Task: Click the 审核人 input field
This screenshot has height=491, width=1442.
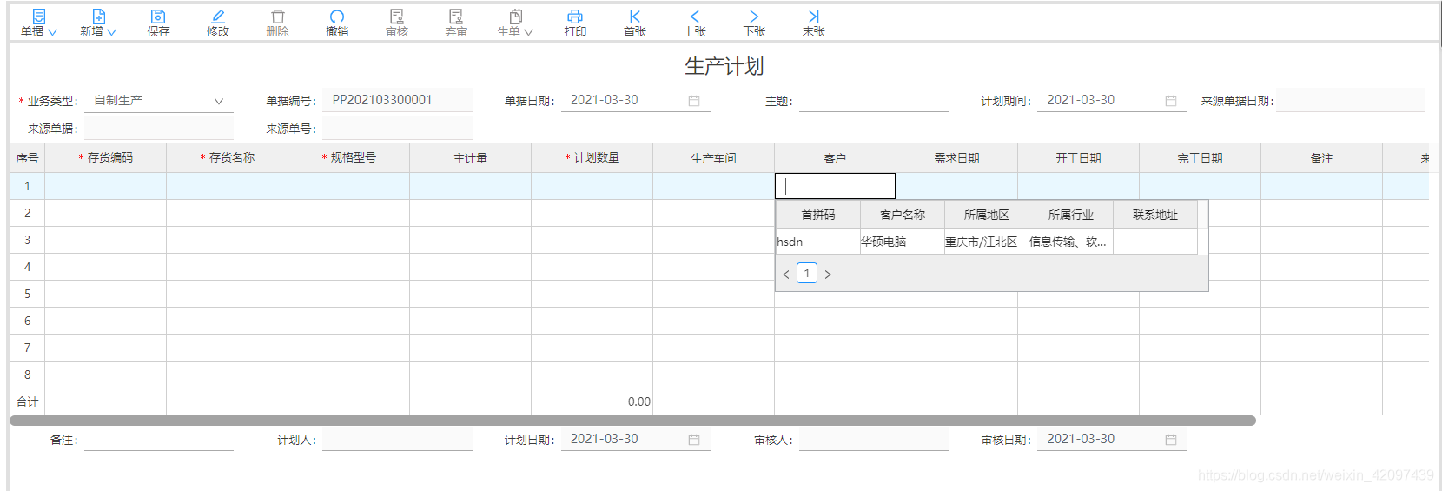Action: 874,439
